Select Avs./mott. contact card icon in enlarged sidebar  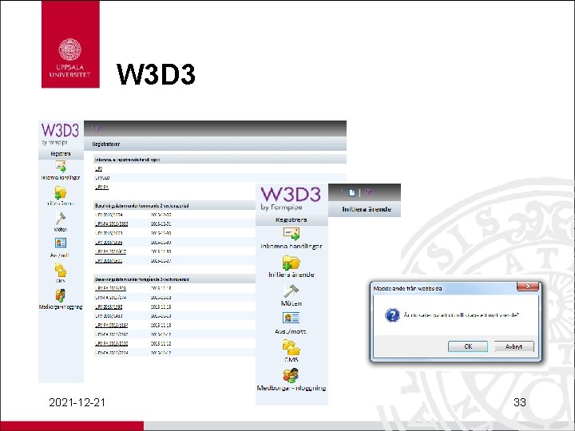[x=291, y=318]
